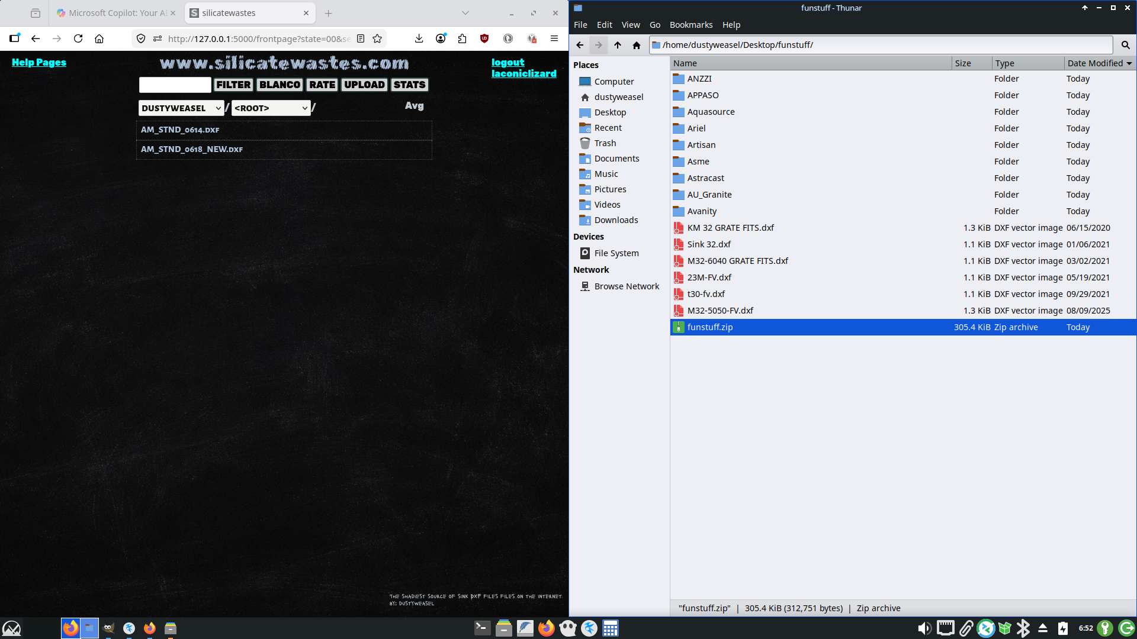1137x639 pixels.
Task: Follow the Help Pages link
Action: point(39,62)
